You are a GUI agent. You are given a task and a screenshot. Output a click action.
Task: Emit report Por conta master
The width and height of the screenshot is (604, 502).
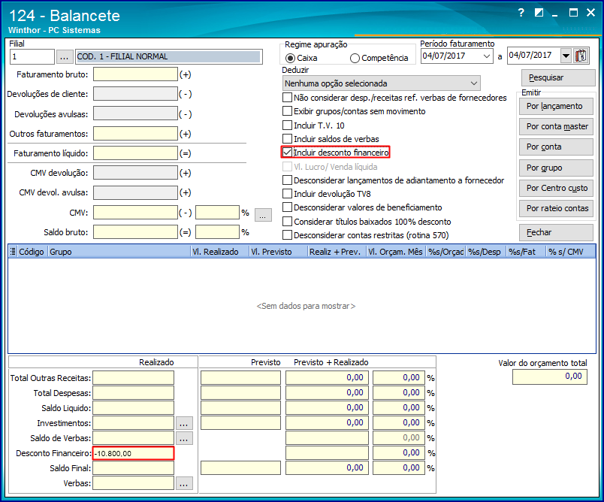pyautogui.click(x=556, y=127)
